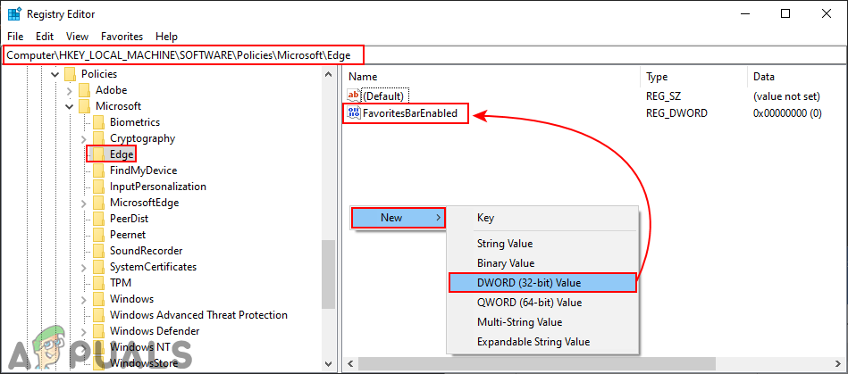Screen dimensions: 848x374
Task: Click the (Default) string value icon
Action: pos(353,96)
